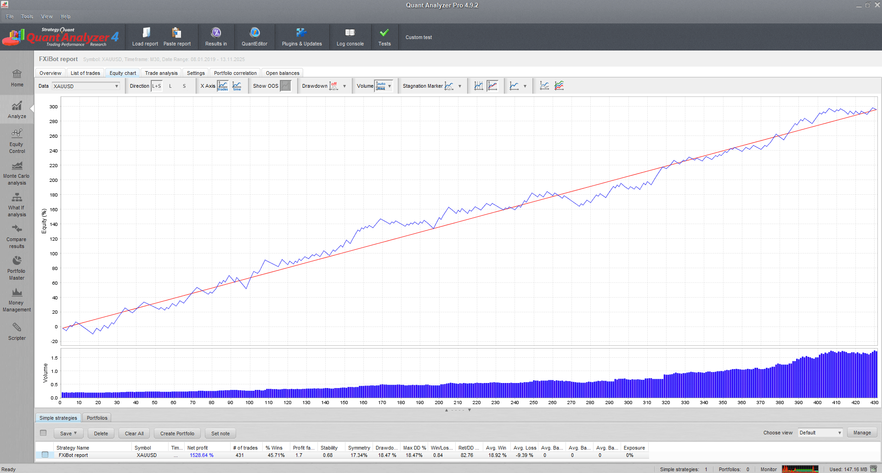
Task: Click the Load report icon
Action: 145,33
